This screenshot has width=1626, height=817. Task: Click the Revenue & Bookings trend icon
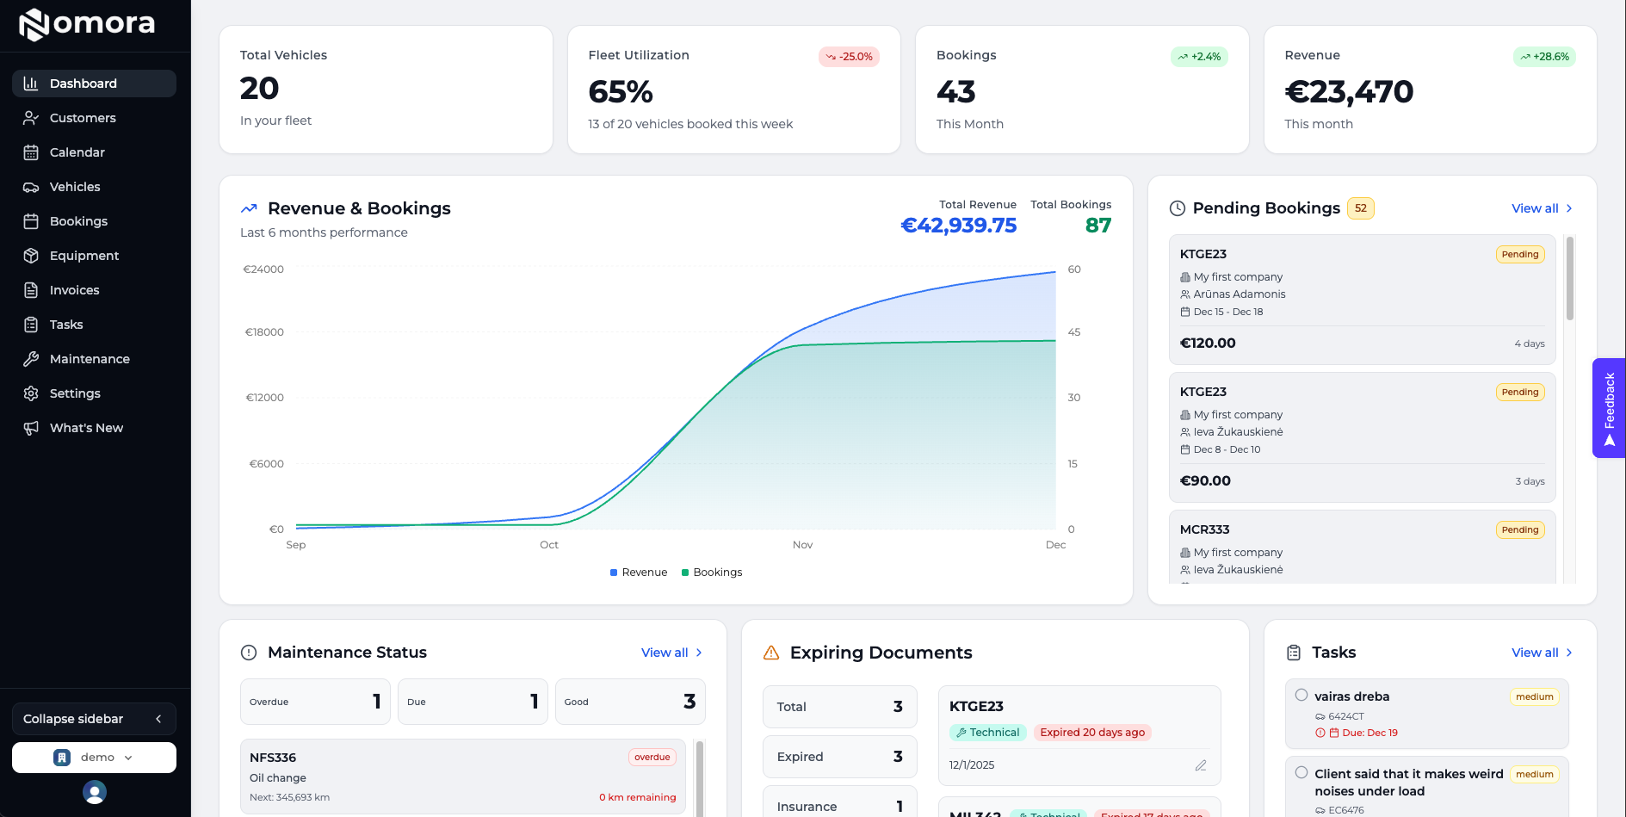tap(249, 208)
